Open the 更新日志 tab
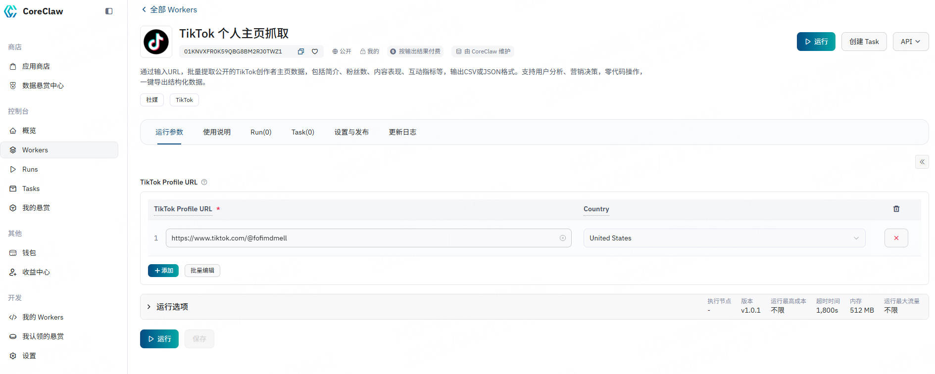 pyautogui.click(x=402, y=132)
